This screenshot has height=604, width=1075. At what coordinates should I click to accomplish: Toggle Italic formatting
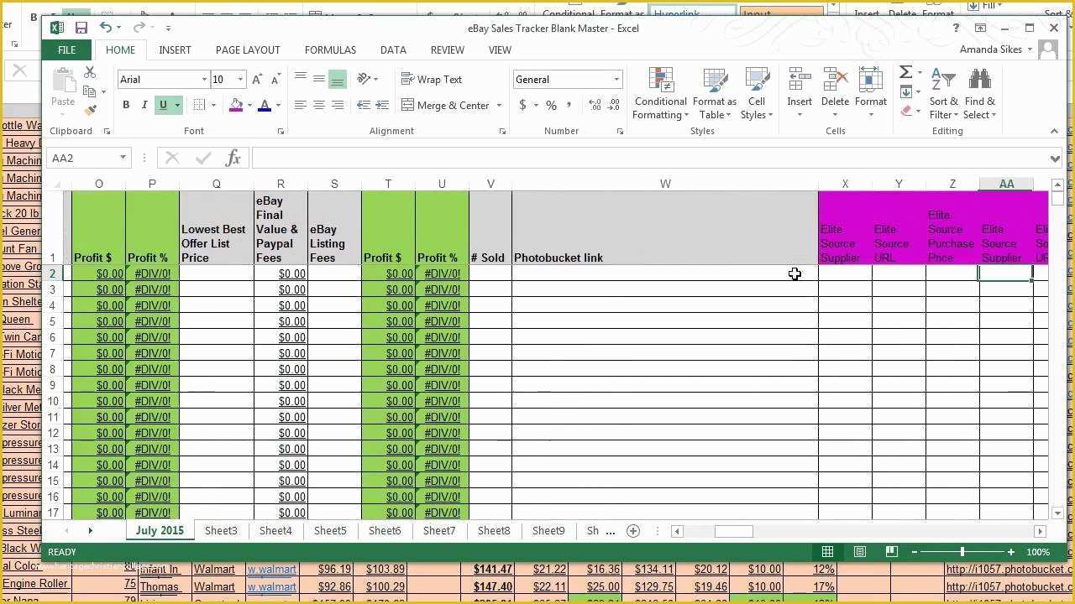coord(144,105)
